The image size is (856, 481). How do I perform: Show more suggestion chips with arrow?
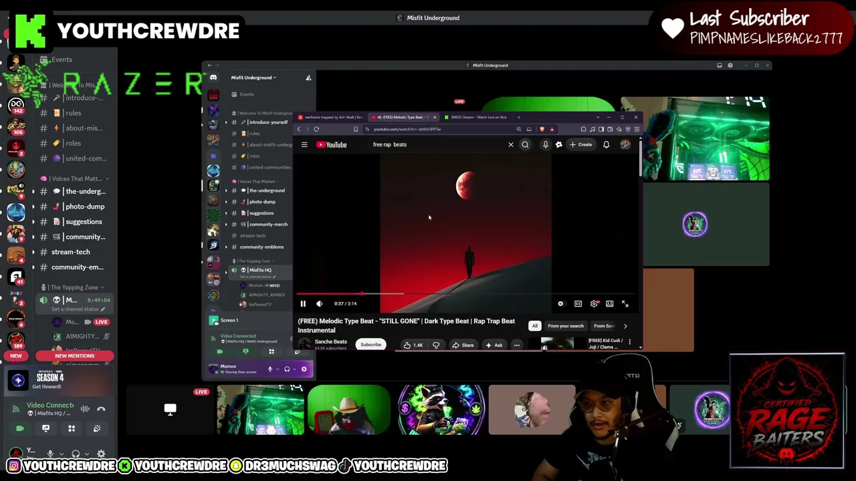click(x=625, y=326)
